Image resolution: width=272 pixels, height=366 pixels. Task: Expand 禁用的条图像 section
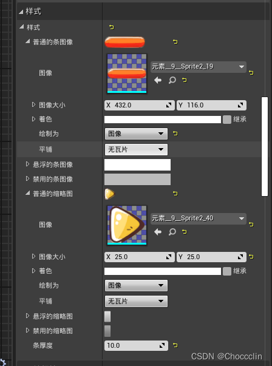[x=27, y=179]
